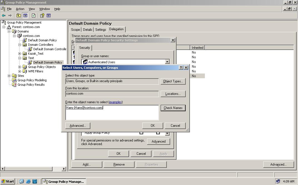
Task: Click the object names text box
Action: (112, 113)
